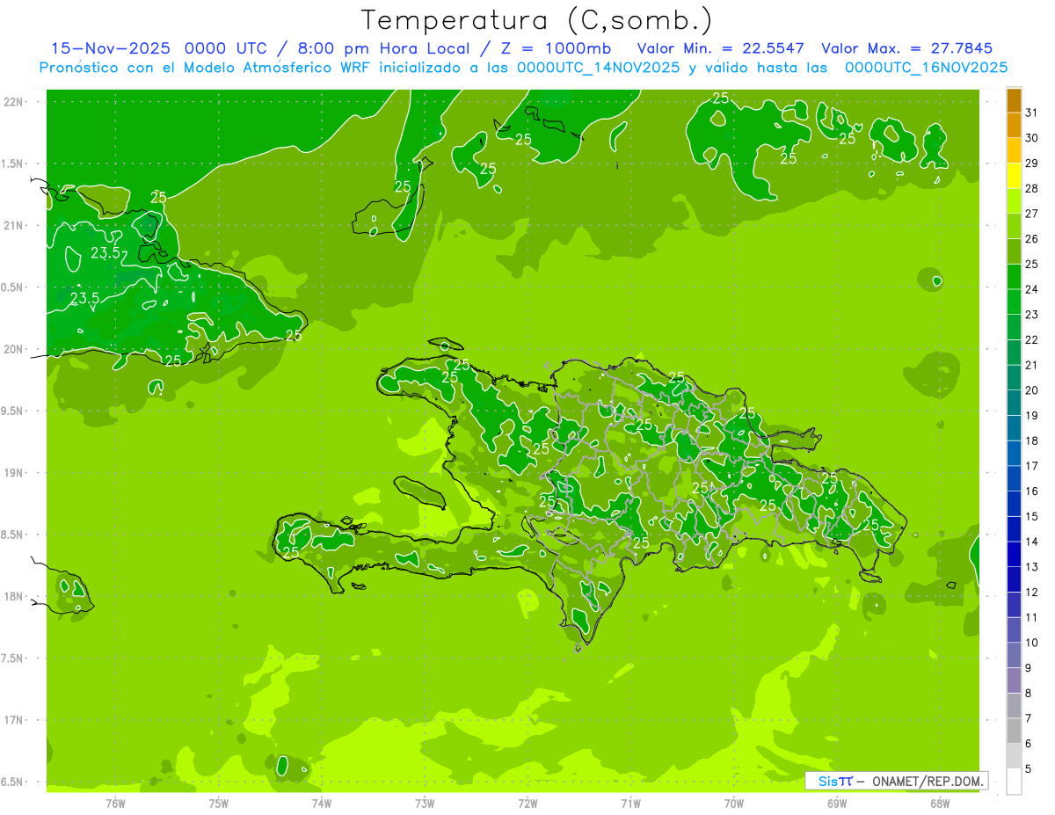Viewport: 1055px width, 815px height.
Task: Pick the gray legend swatch between 6 and 7
Action: click(x=1014, y=731)
